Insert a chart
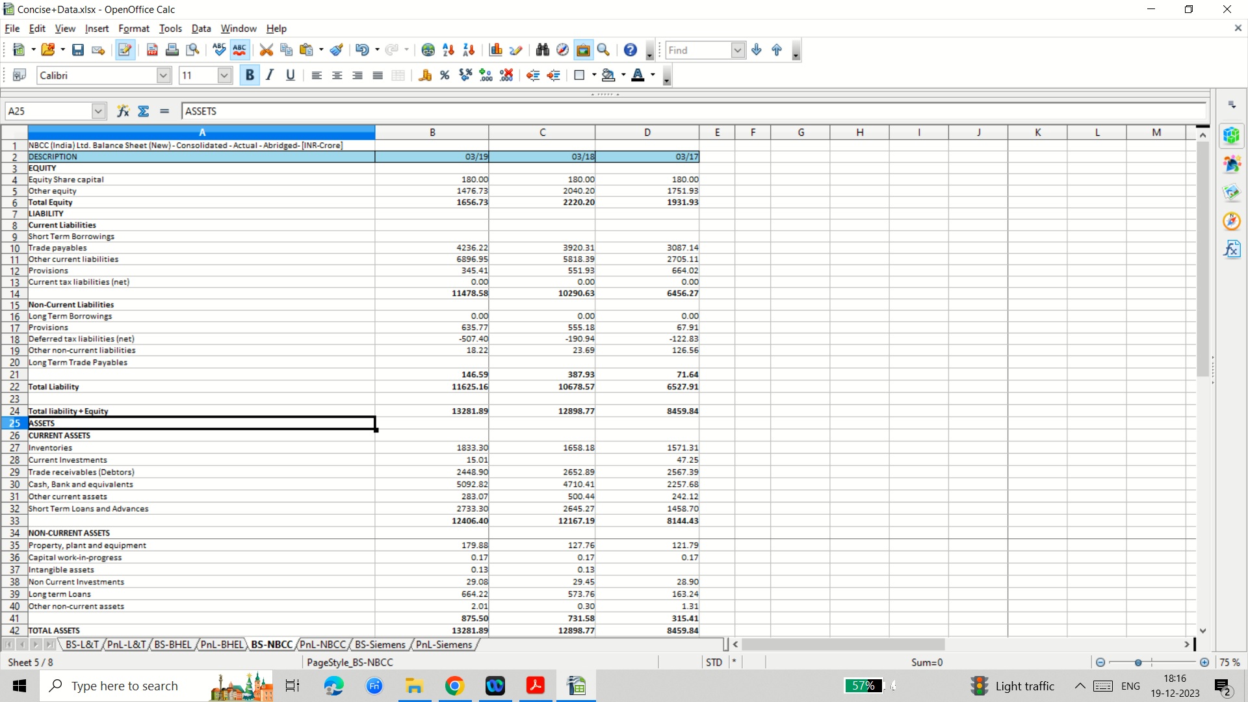 (x=496, y=50)
